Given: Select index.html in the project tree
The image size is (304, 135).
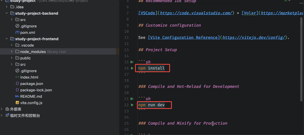Looking at the screenshot, I should click(x=29, y=77).
